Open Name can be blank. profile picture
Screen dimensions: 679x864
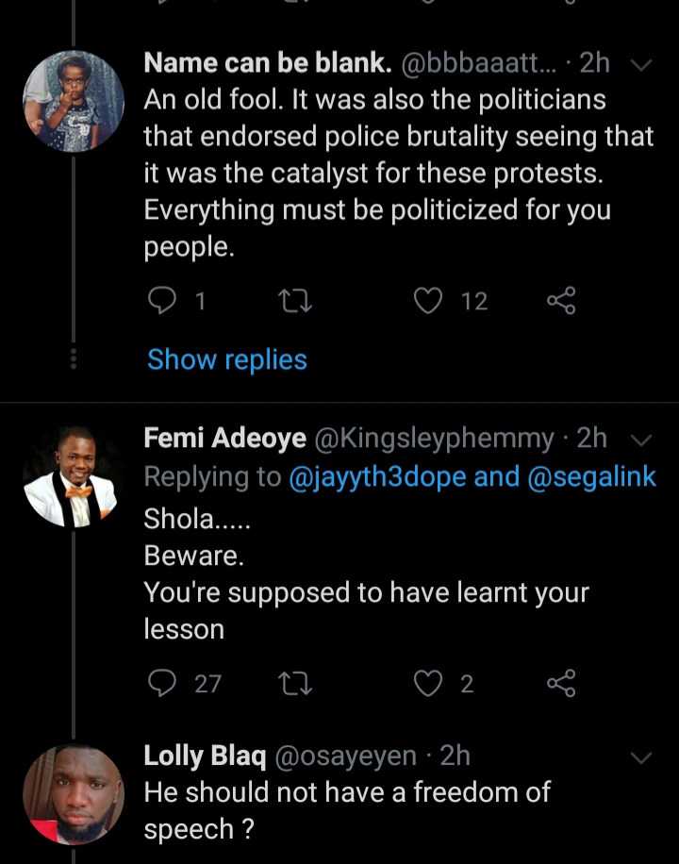pyautogui.click(x=73, y=102)
